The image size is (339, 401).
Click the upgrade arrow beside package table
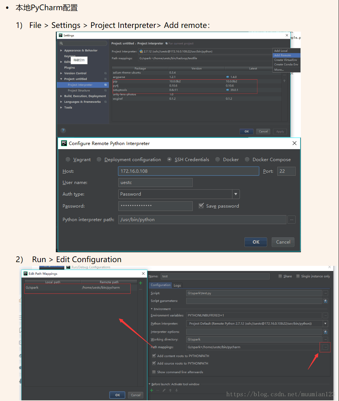284,81
